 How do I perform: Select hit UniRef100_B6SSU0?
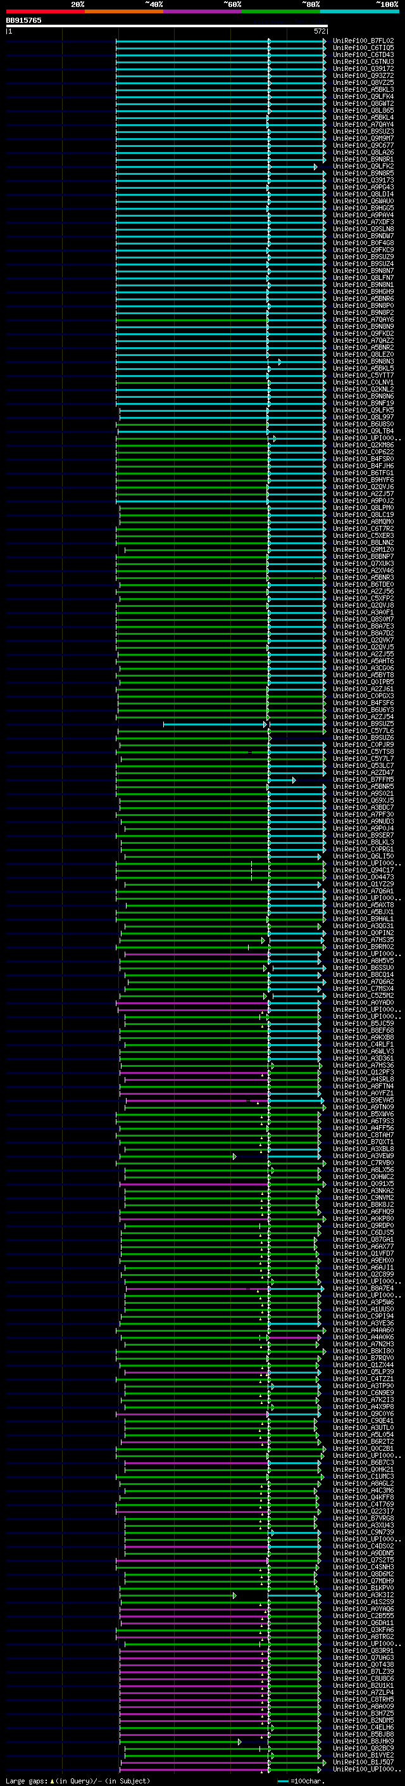click(363, 968)
